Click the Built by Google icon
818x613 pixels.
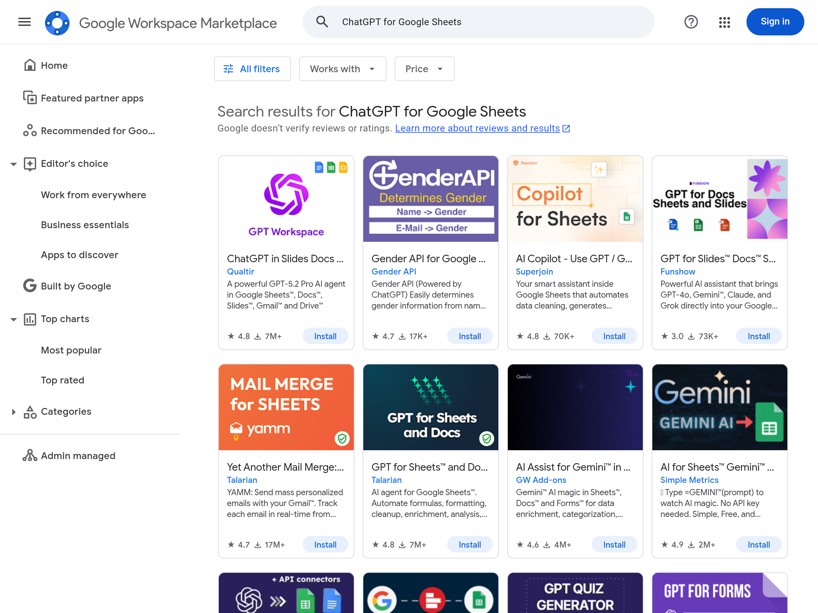point(30,286)
